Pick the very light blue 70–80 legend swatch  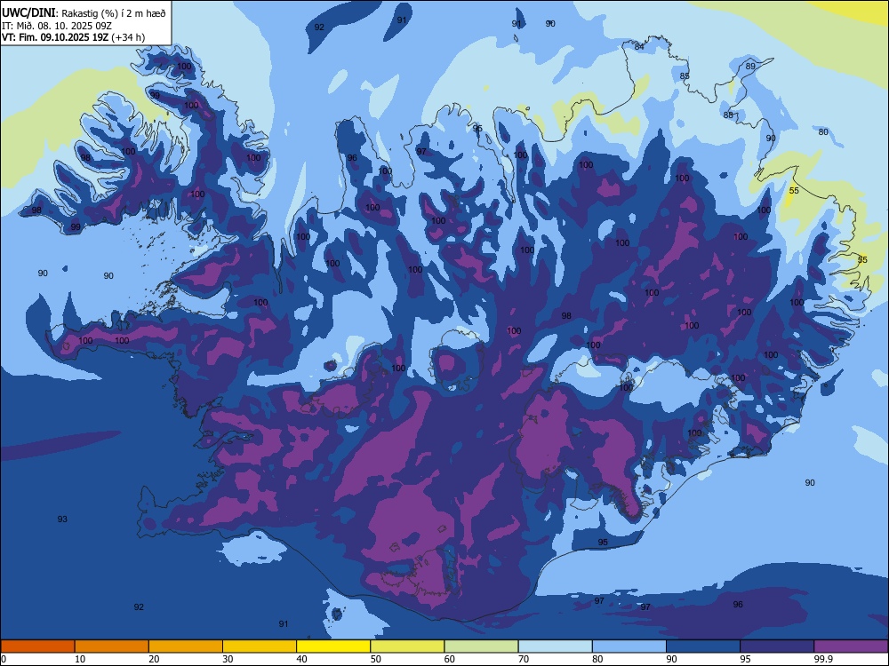point(555,646)
